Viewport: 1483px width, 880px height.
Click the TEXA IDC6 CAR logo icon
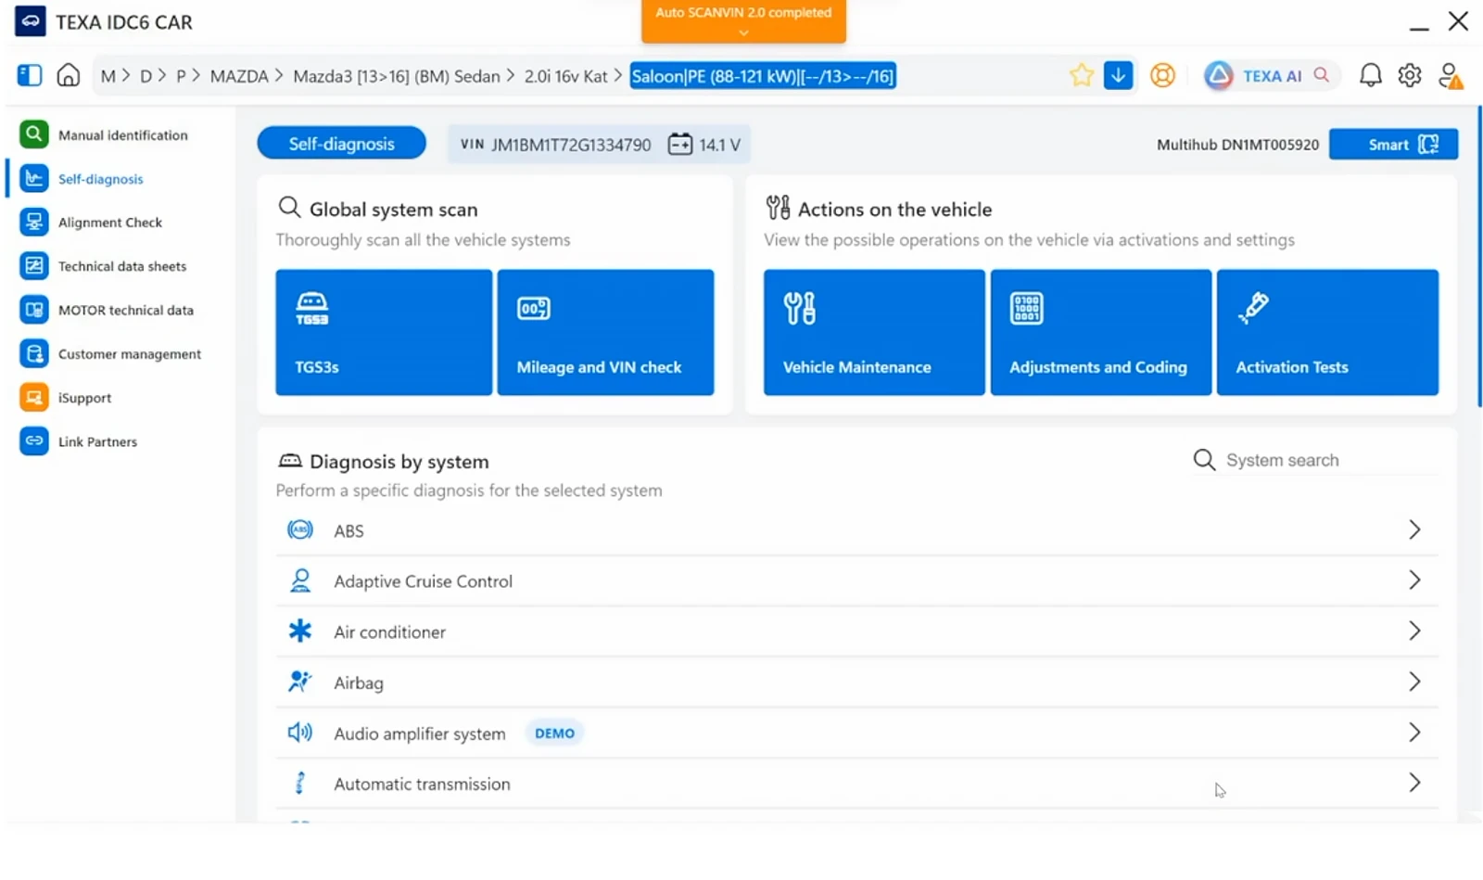click(30, 21)
